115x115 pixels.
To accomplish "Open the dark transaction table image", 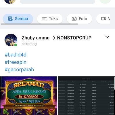I will point(86,96).
